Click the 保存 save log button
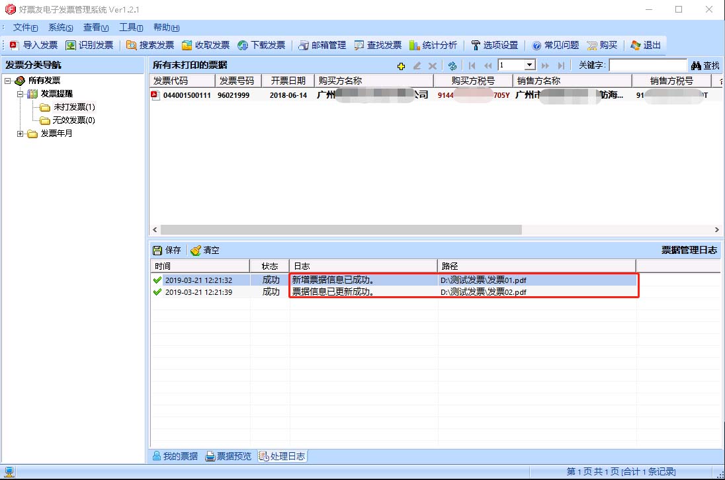 tap(167, 250)
